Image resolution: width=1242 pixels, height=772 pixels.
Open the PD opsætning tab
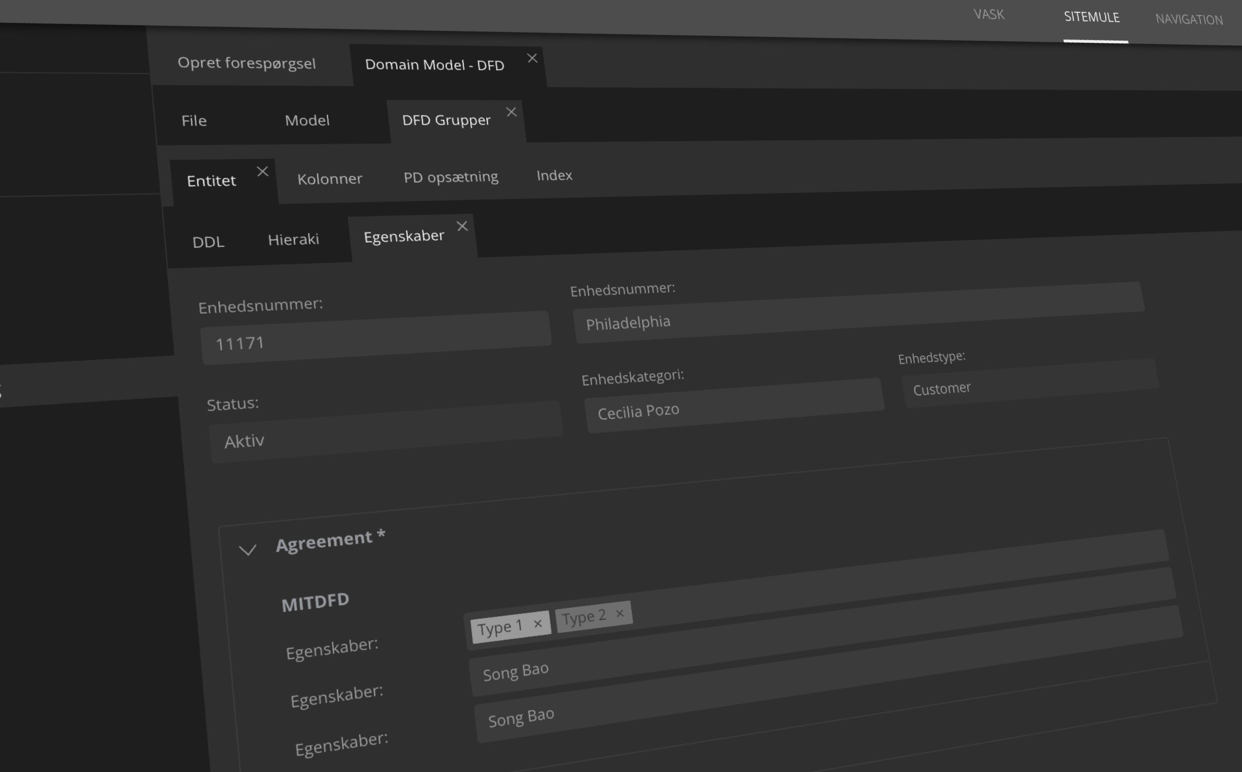click(451, 177)
